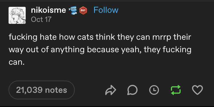Image resolution: width=214 pixels, height=107 pixels.
Task: Open nikoisme's sketch avatar thumbnail
Action: [17, 15]
